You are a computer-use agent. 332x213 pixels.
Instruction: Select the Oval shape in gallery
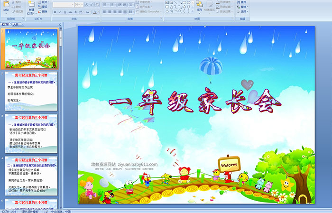pos(188,2)
